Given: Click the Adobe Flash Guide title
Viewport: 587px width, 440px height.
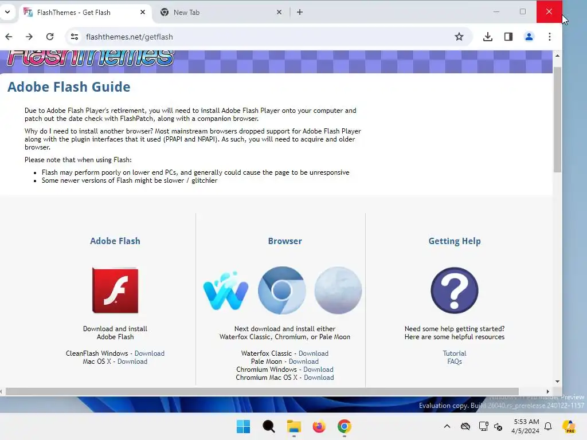Looking at the screenshot, I should point(69,87).
